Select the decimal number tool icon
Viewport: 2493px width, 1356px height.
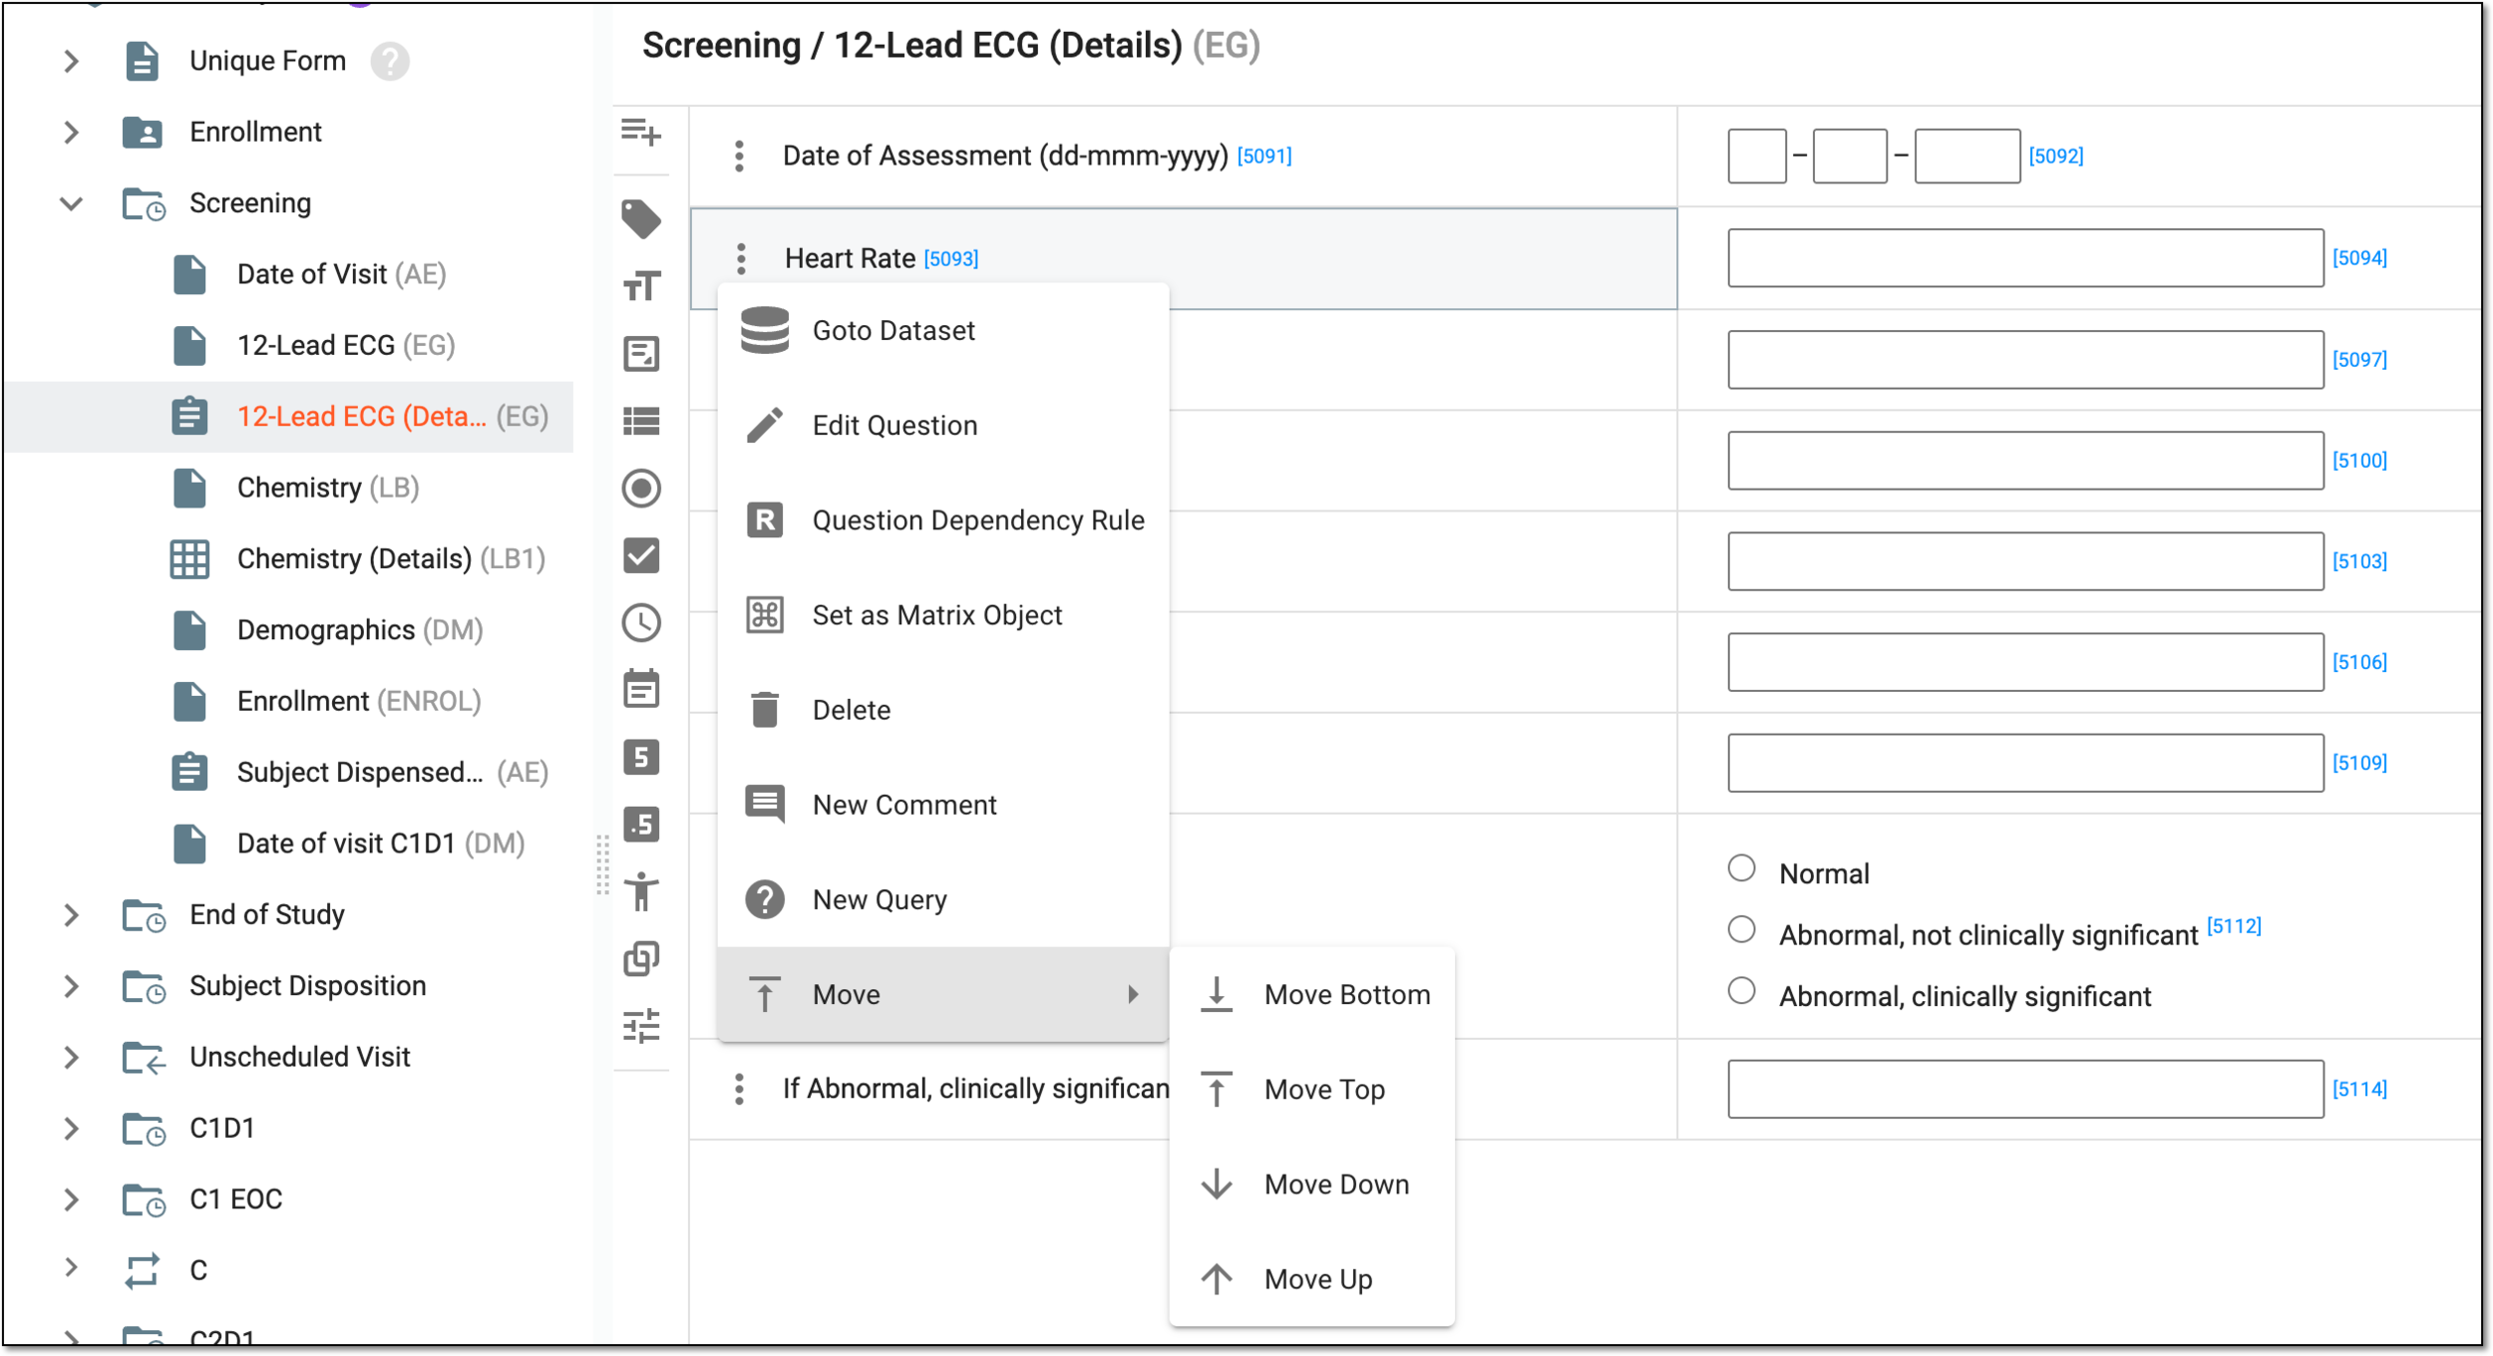(x=641, y=825)
